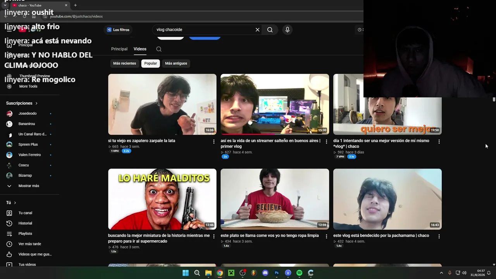Viewport: 496px width, 279px height.
Task: Open Los filtros extension button
Action: tap(118, 30)
